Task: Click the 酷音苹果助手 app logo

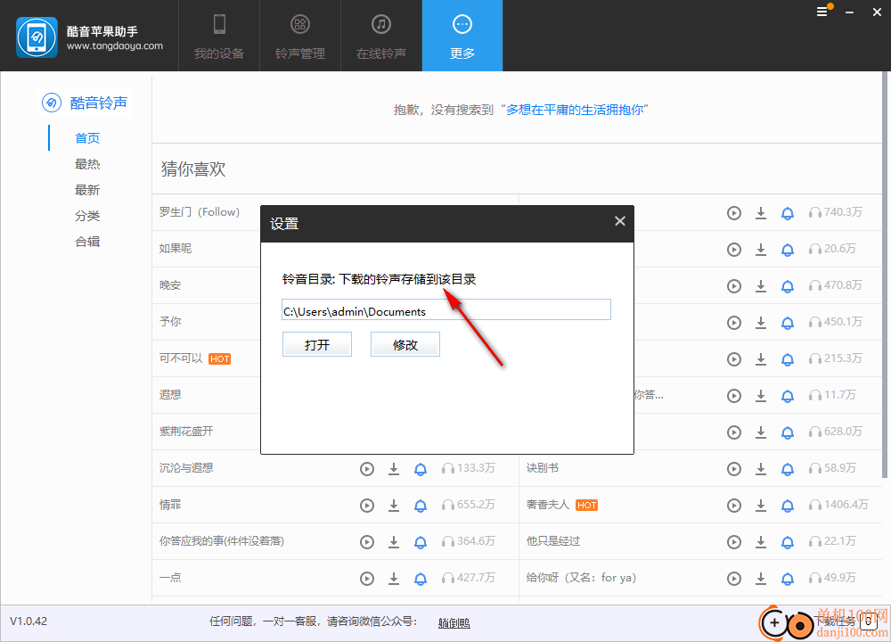Action: pos(37,37)
